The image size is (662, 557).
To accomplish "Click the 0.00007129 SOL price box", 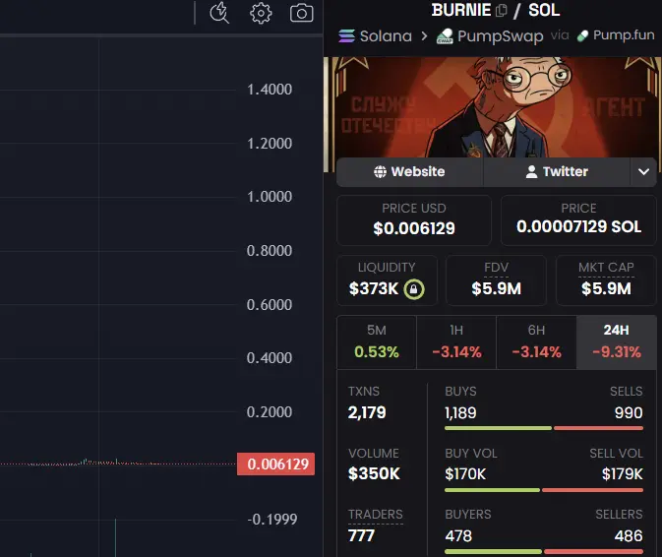I will point(578,220).
